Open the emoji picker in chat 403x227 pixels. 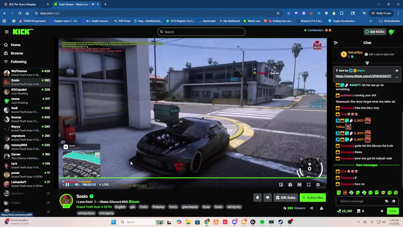click(x=394, y=201)
